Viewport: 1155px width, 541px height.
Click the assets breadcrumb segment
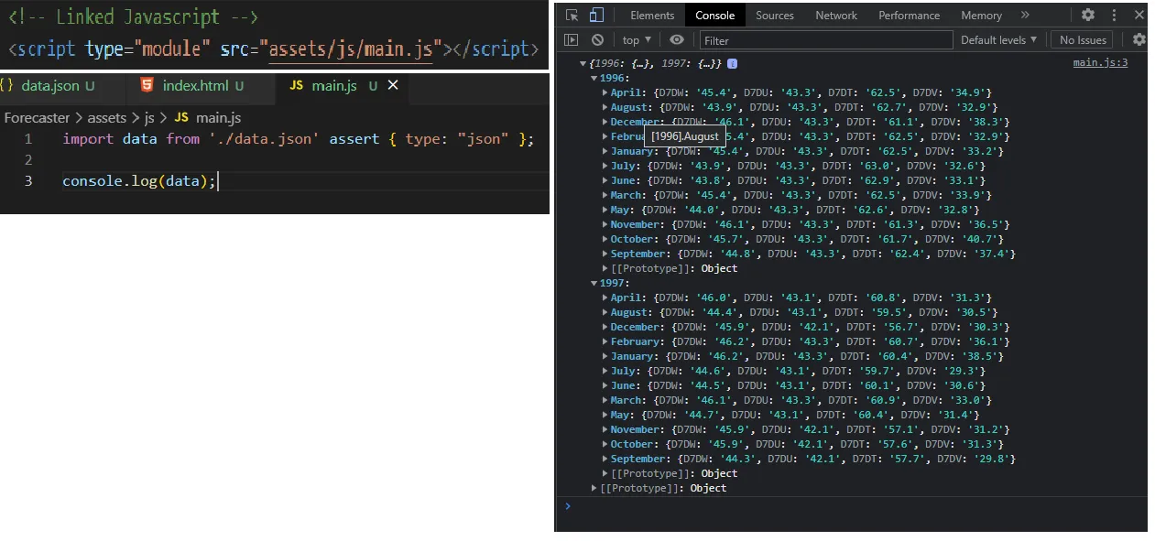[x=107, y=117]
